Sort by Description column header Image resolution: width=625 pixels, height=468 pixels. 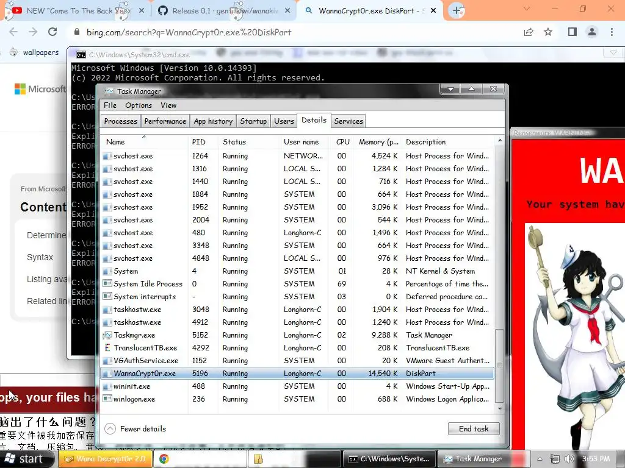click(448, 141)
